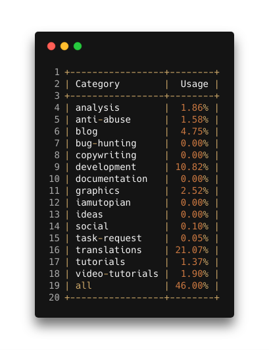The height and width of the screenshot is (350, 269).
Task: Select the development usage value 10.82%
Action: coord(192,167)
